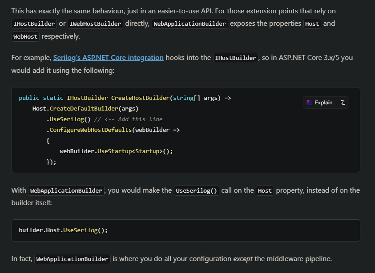Click the colorful Explain AI icon

(x=309, y=103)
